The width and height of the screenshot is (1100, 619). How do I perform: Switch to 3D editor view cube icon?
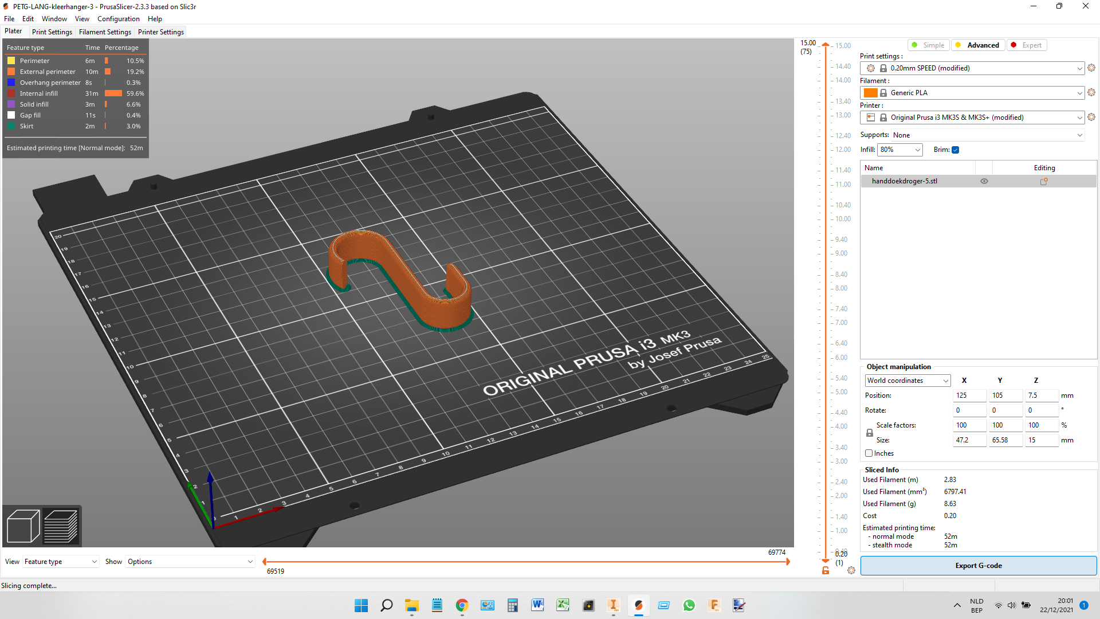tap(23, 526)
